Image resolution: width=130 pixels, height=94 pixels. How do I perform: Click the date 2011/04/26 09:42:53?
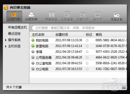tap(69, 63)
